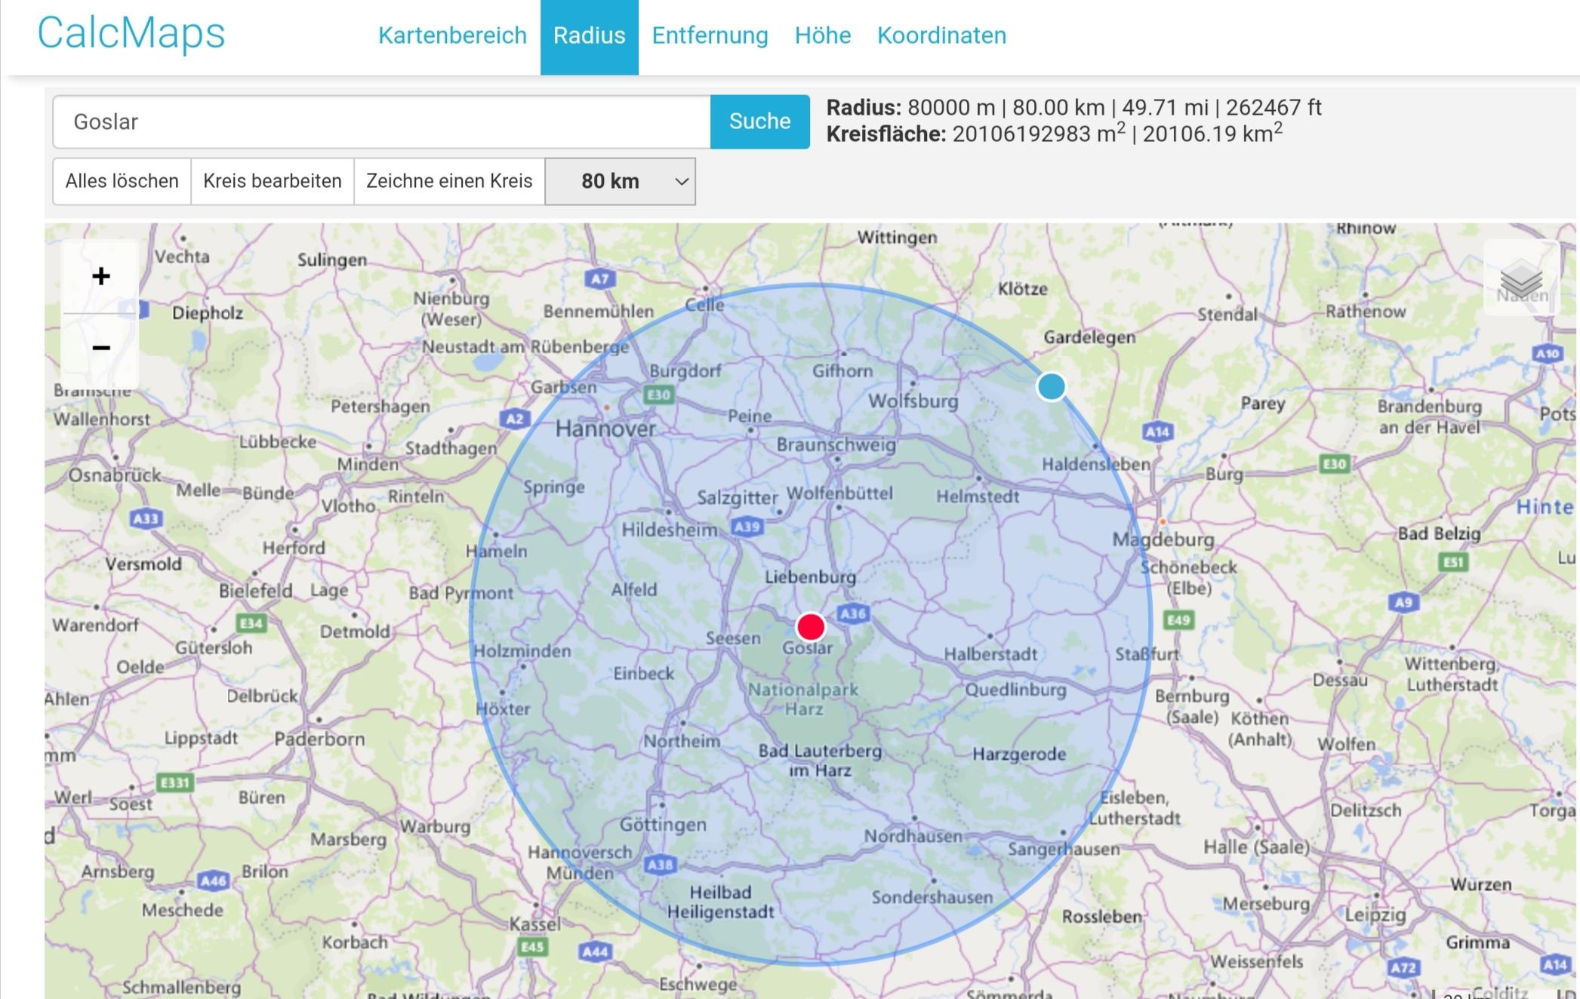This screenshot has width=1580, height=999.
Task: Click the Quedlinburg town label
Action: point(1015,690)
